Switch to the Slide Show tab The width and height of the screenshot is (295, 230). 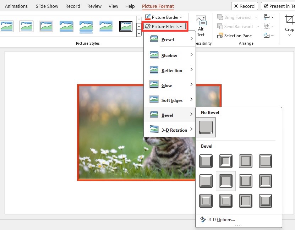pos(47,6)
